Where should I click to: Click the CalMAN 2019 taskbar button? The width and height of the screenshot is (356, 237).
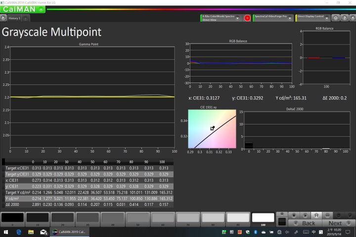(70, 232)
